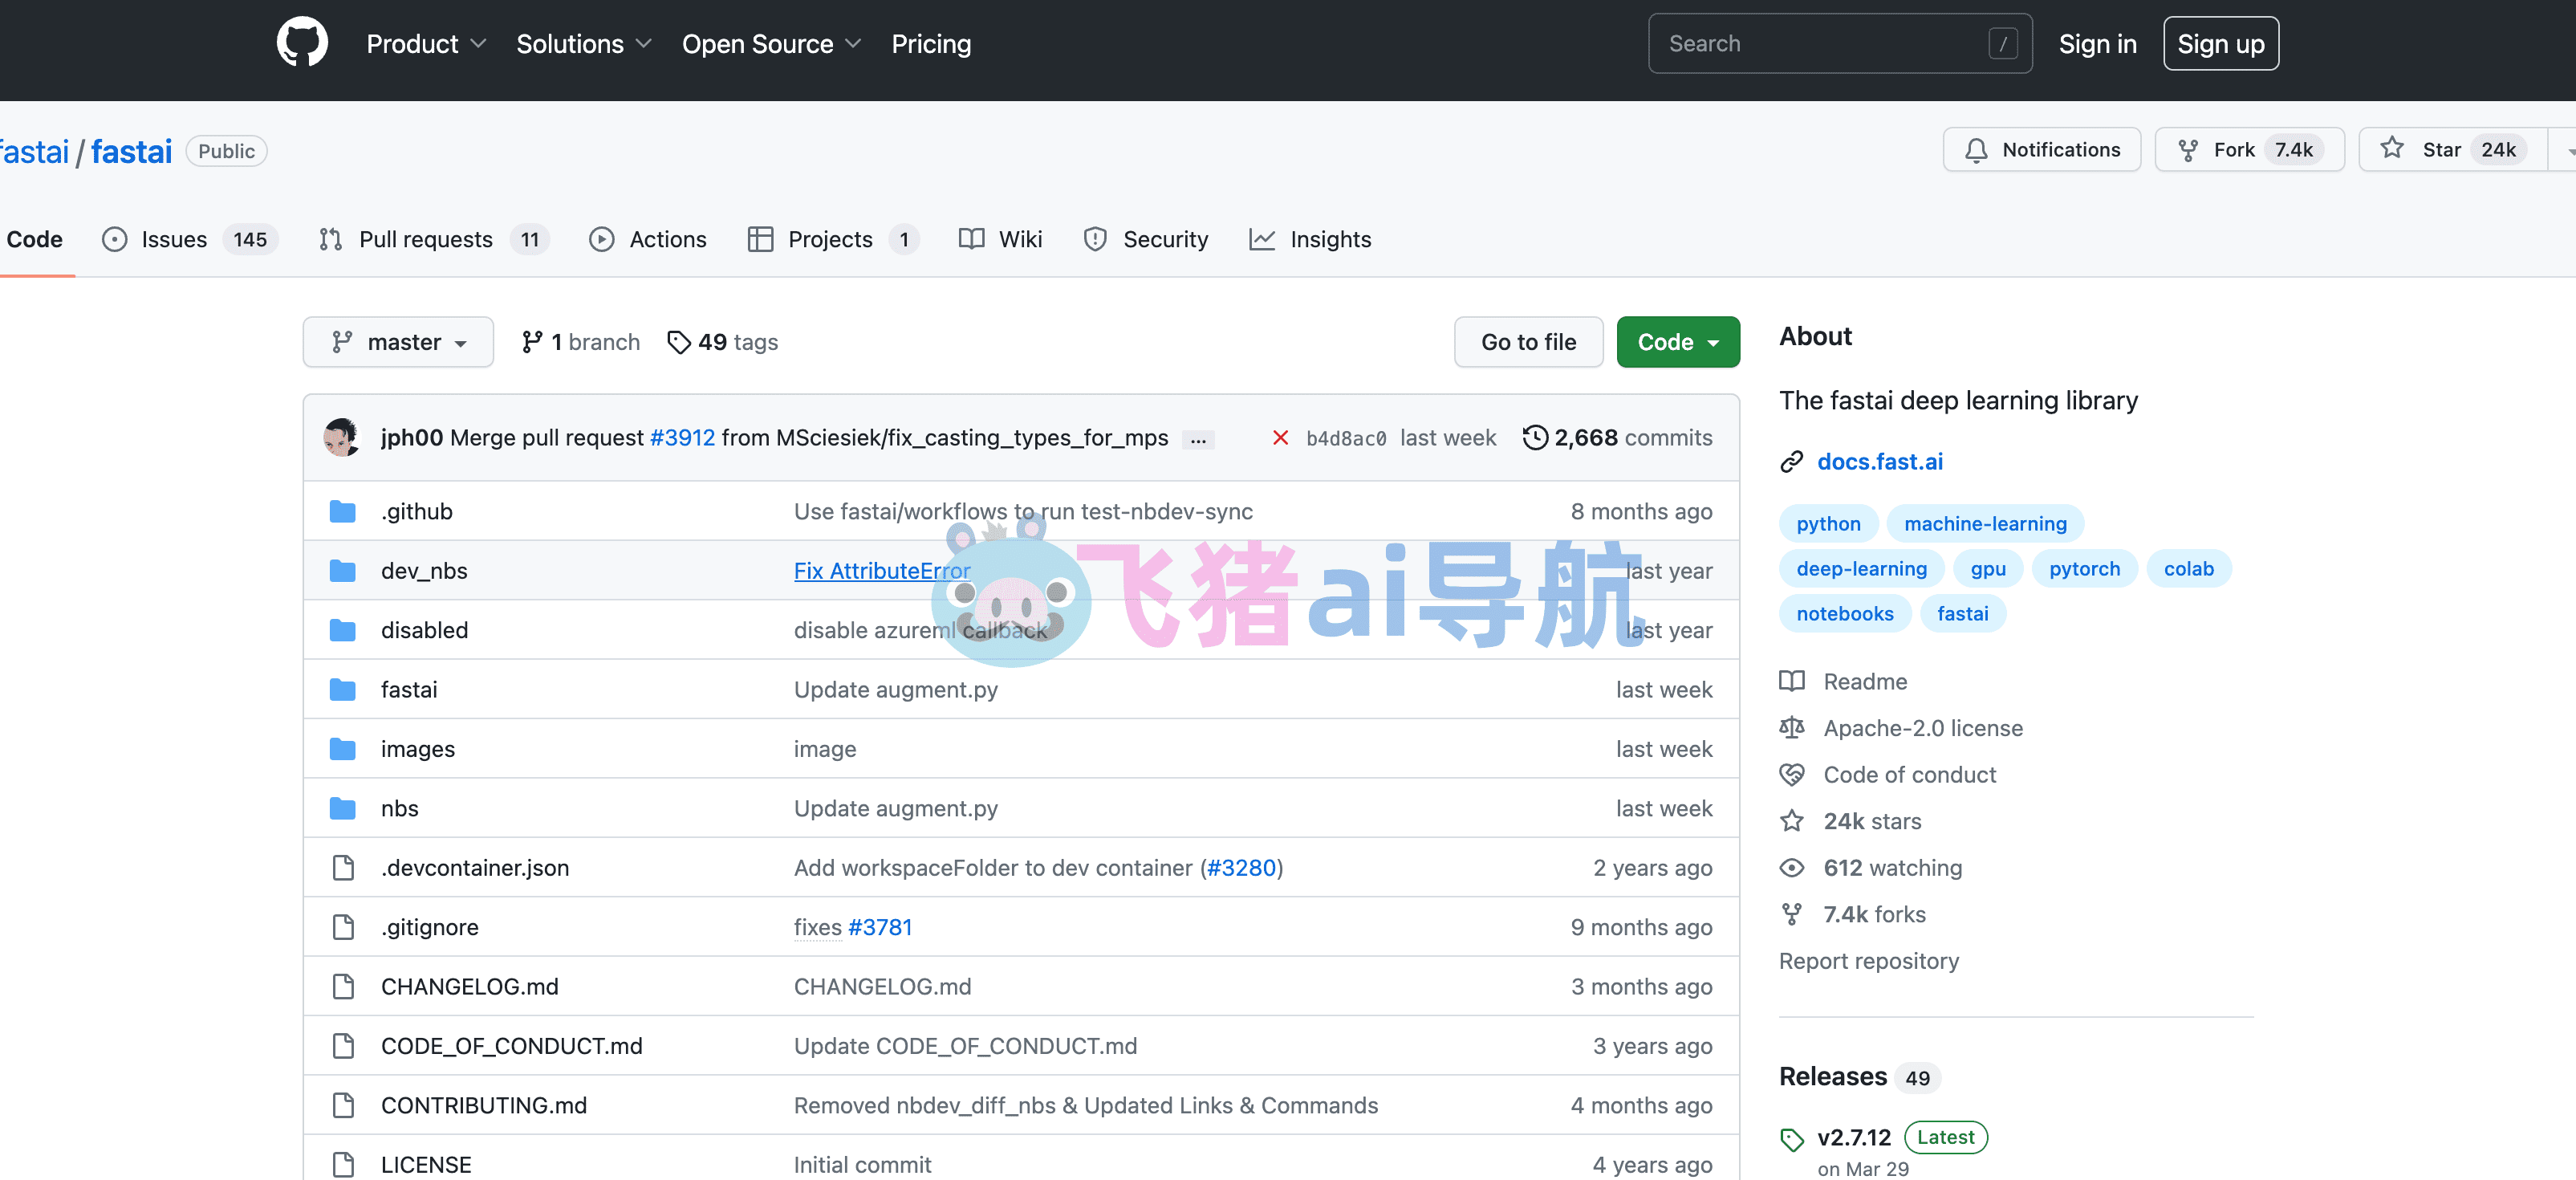Image resolution: width=2576 pixels, height=1180 pixels.
Task: Open commit history clock icon
Action: pos(1535,437)
